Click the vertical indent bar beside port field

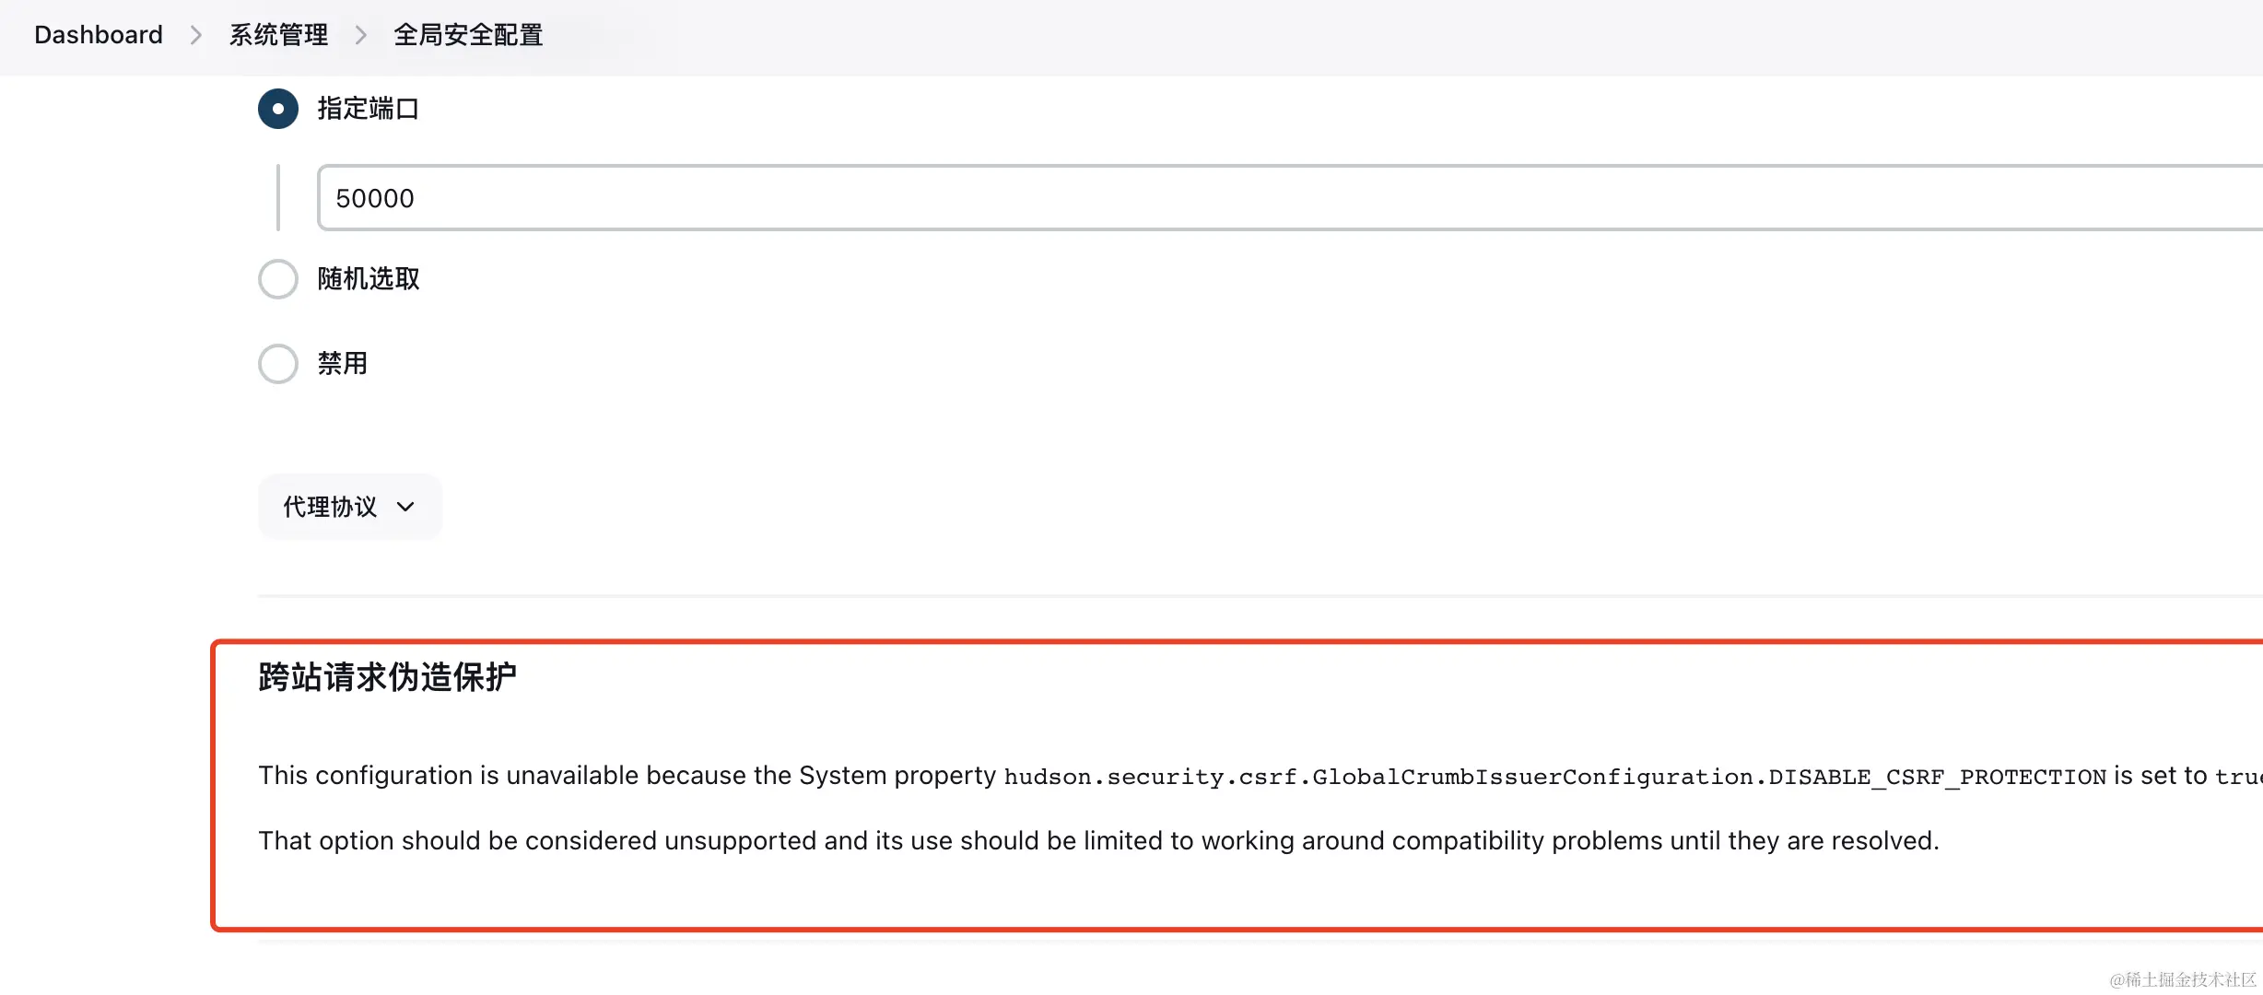(278, 198)
